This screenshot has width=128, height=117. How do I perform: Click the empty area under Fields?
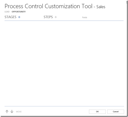click(103, 64)
